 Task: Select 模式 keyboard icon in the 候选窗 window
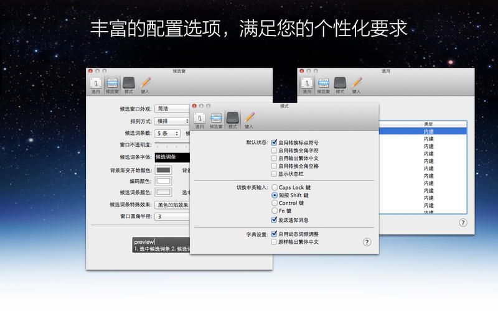(128, 85)
